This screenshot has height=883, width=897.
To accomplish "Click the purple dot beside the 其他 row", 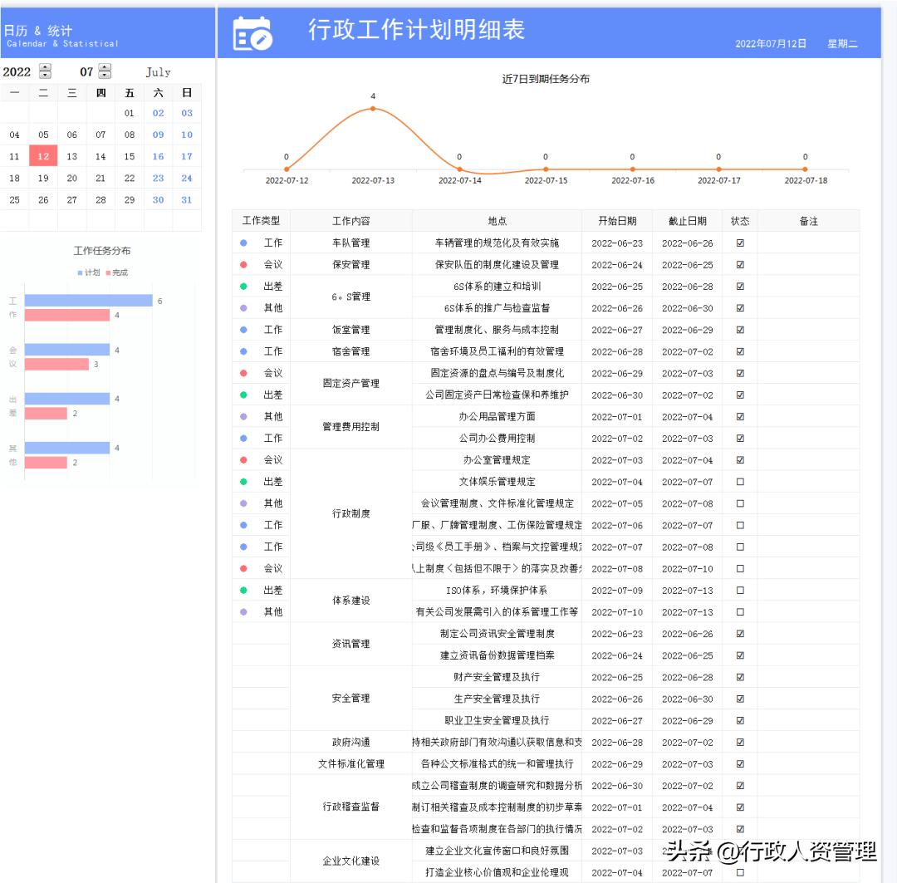I will 242,307.
